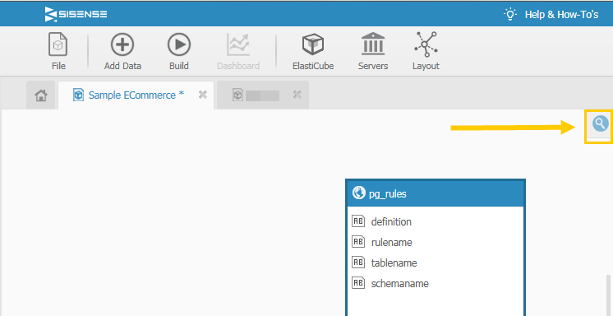Go to the home tab icon
The image size is (613, 316).
pos(40,95)
